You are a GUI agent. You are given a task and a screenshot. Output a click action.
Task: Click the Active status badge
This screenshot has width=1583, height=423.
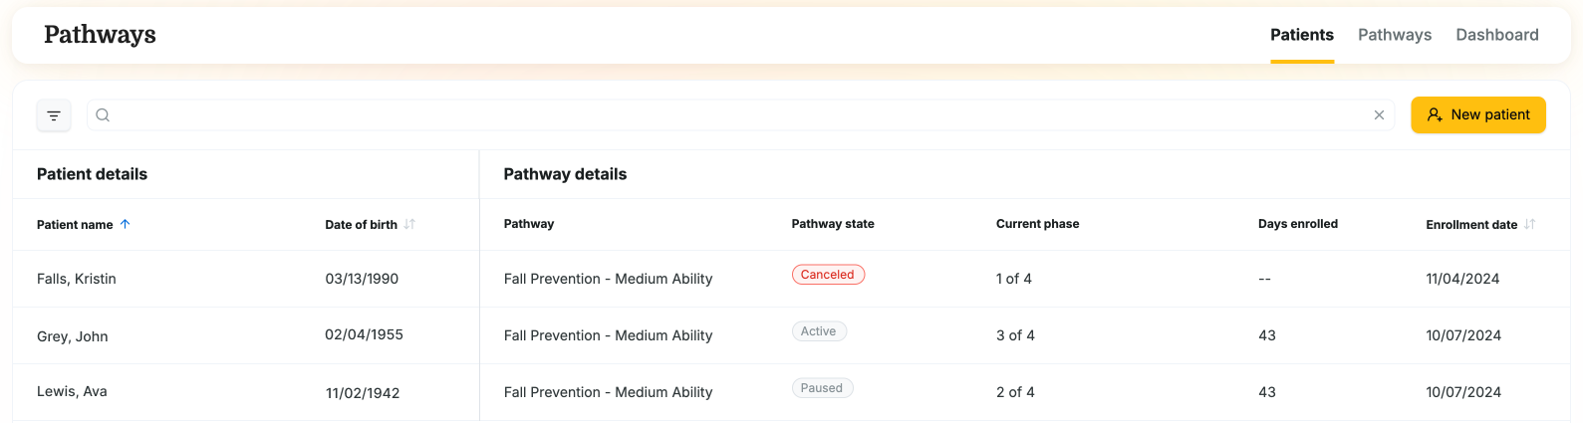[819, 331]
